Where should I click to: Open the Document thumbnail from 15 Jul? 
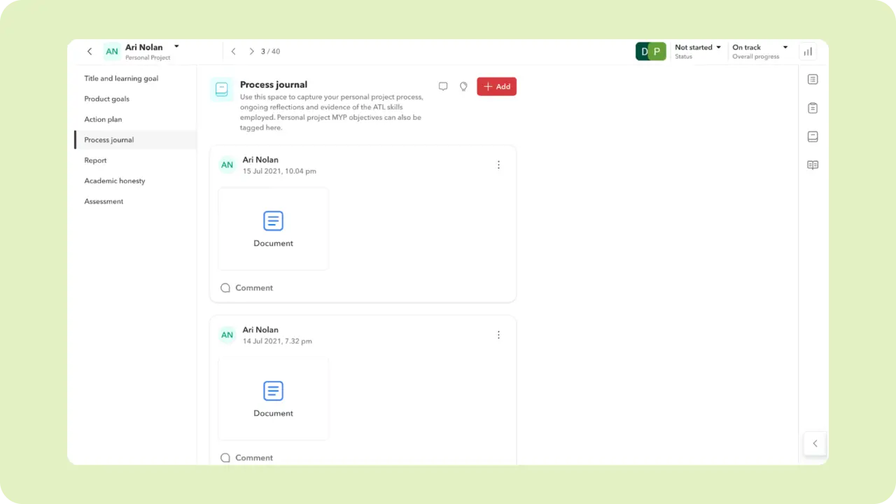click(x=273, y=229)
